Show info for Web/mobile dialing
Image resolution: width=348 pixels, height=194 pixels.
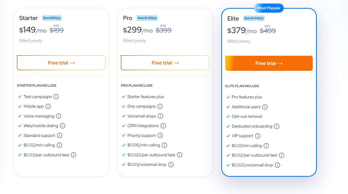pyautogui.click(x=63, y=126)
